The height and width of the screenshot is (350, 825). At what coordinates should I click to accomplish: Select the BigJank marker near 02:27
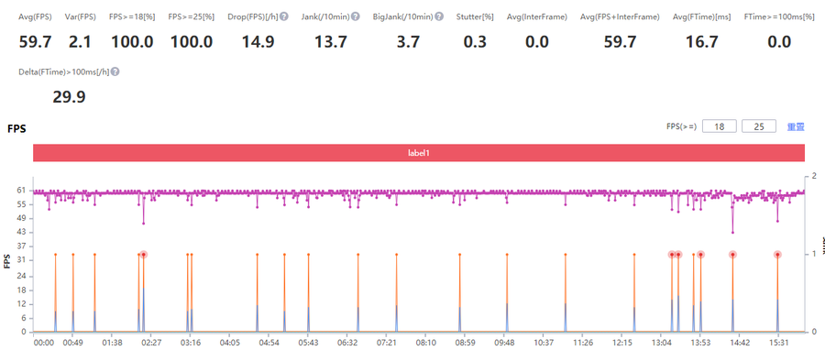(x=143, y=255)
